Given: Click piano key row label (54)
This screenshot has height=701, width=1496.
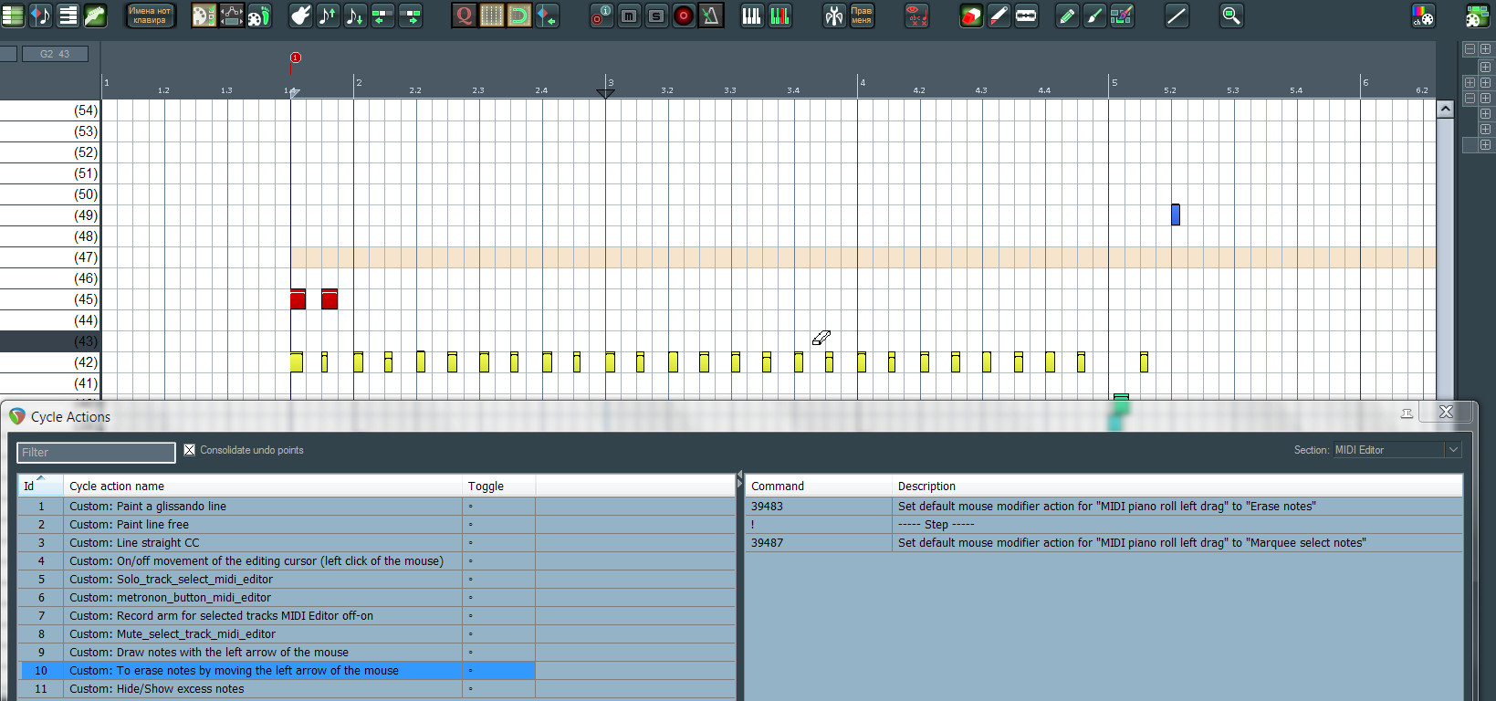Looking at the screenshot, I should 86,110.
